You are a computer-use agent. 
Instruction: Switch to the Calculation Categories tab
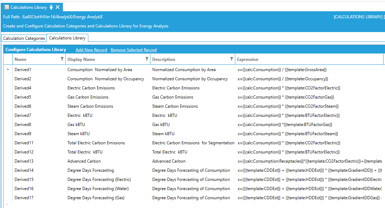[24, 38]
